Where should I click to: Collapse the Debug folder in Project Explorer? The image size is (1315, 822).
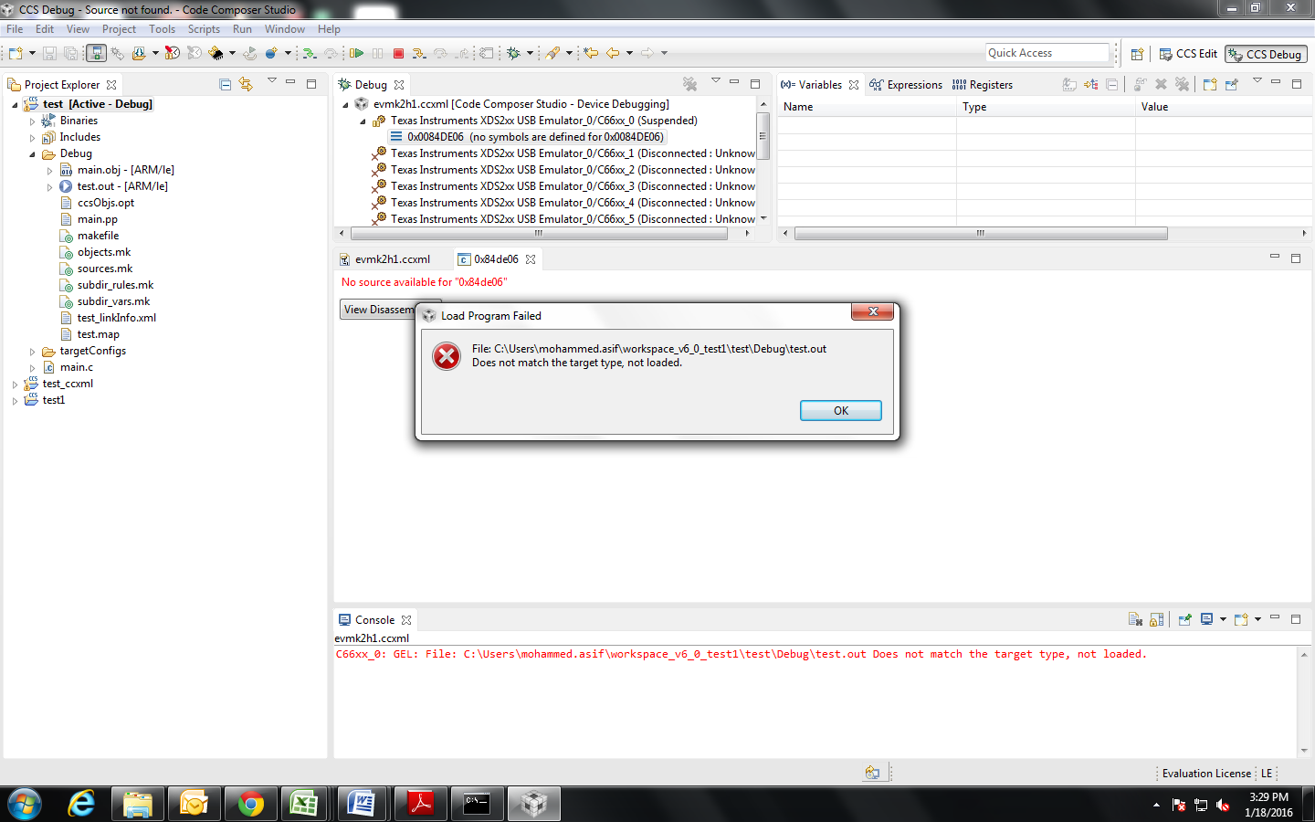tap(32, 153)
